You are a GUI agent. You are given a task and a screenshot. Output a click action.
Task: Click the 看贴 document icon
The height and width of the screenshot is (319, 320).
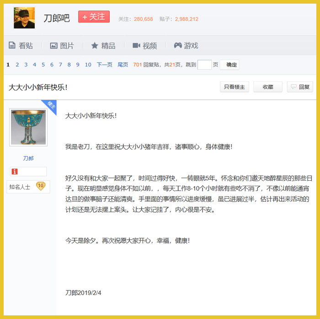click(x=12, y=45)
